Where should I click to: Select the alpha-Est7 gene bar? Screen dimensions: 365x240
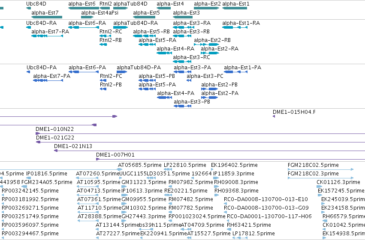click(47, 17)
